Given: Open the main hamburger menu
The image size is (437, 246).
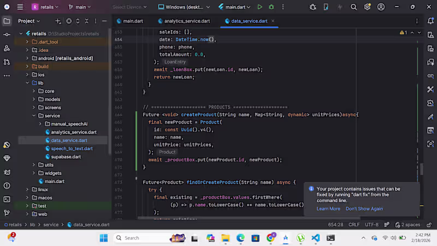Looking at the screenshot, I should click(20, 7).
